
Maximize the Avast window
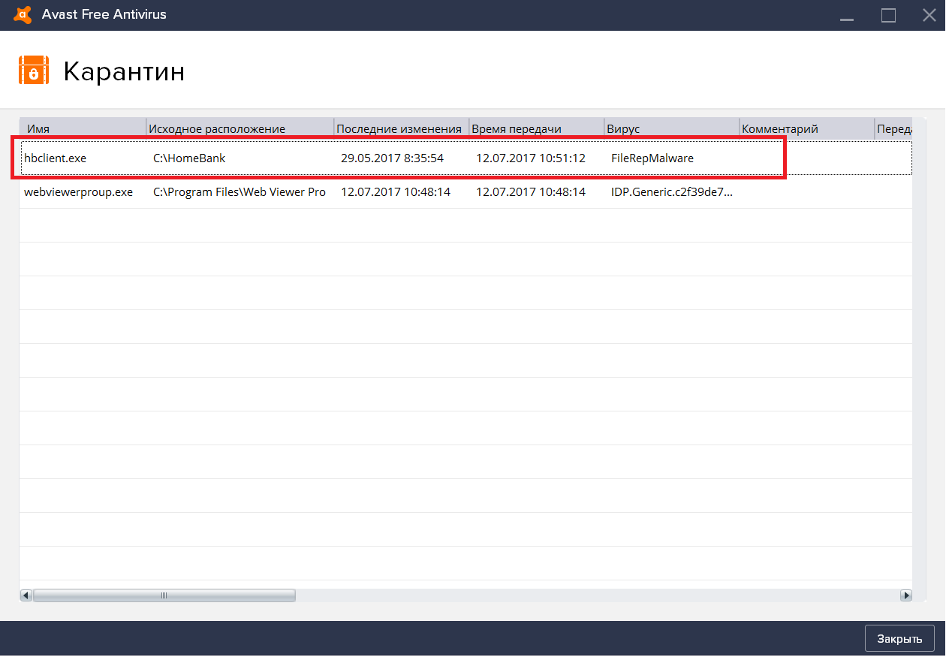click(889, 15)
